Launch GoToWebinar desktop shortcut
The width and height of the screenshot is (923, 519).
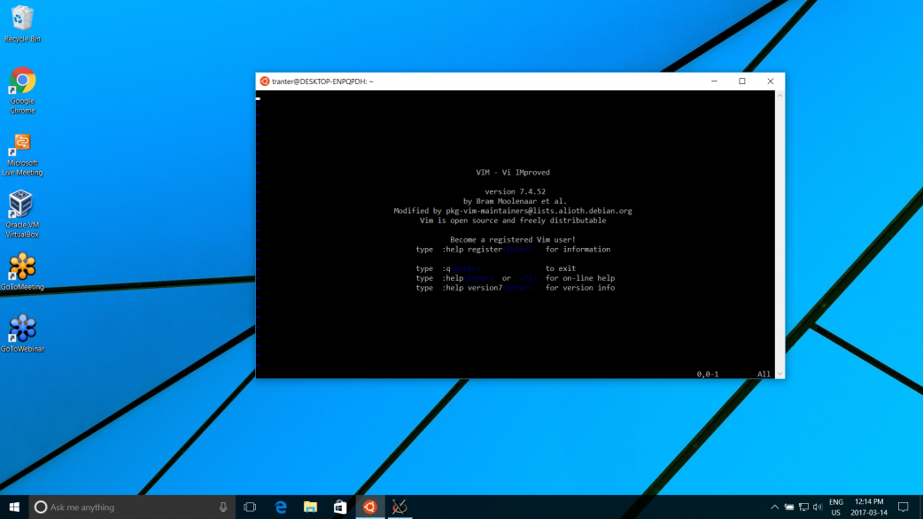(22, 329)
